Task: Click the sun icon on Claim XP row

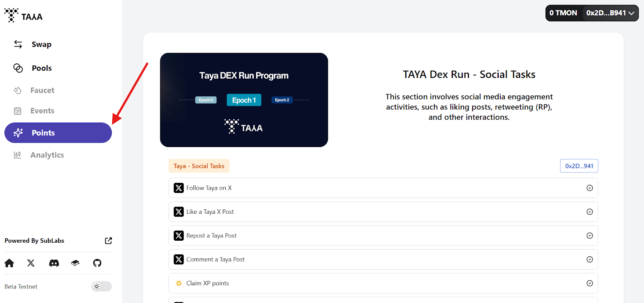Action: click(x=179, y=283)
